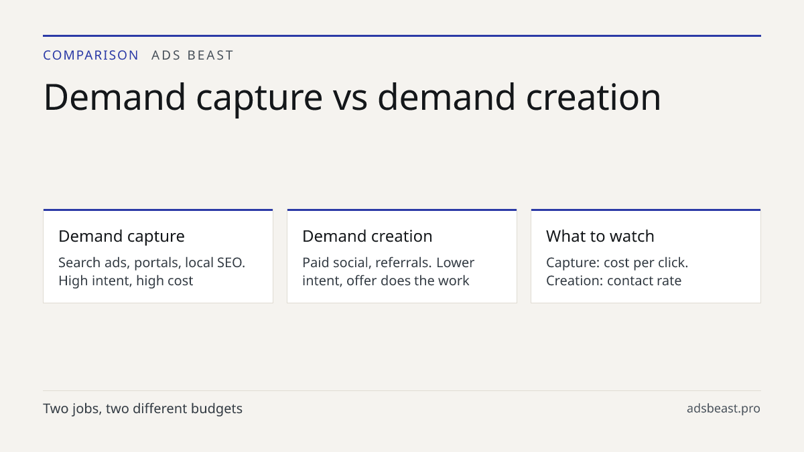
Task: Select the 'Demand capture' card title
Action: (x=121, y=236)
